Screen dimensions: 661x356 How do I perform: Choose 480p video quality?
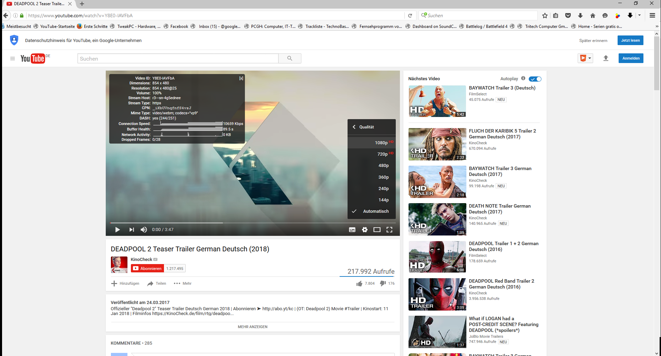[x=383, y=166]
